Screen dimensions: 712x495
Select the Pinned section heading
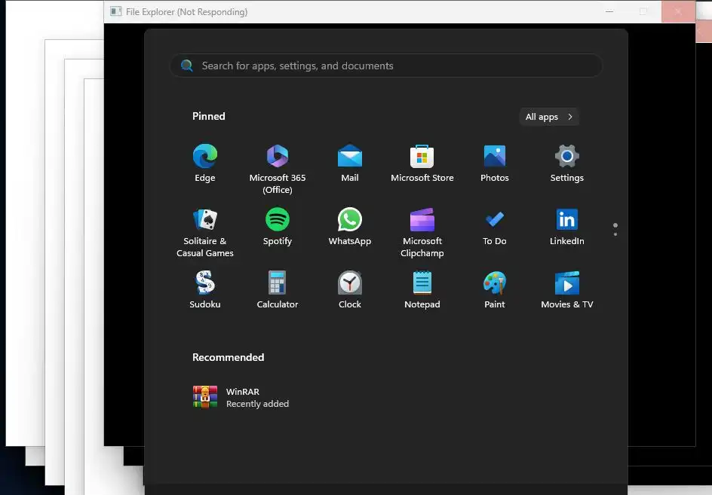(x=208, y=116)
